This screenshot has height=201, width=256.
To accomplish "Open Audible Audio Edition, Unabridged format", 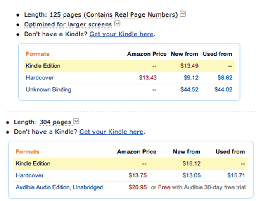I will pyautogui.click(x=59, y=187).
